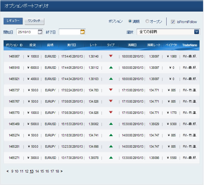The image size is (204, 185).
Task: Select position ID 1465281 cell
Action: tap(14, 146)
